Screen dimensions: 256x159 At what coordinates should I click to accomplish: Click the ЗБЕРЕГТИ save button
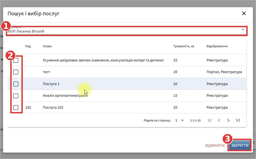click(240, 145)
